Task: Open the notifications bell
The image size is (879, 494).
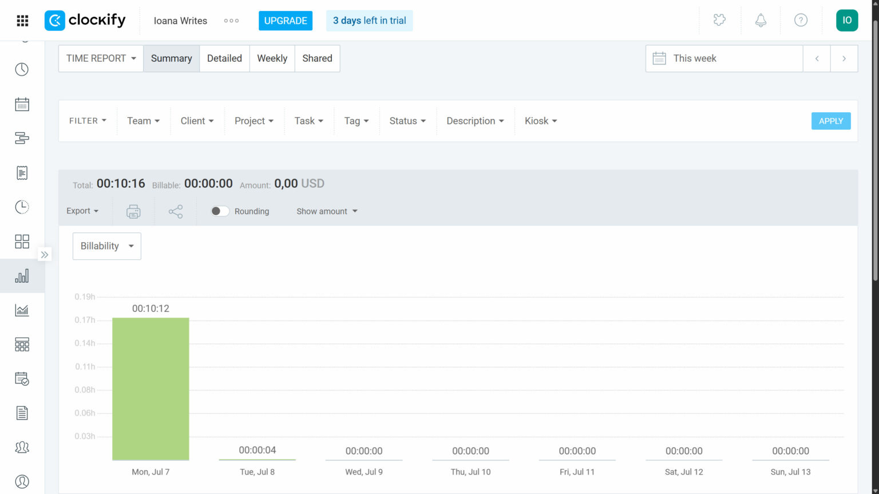Action: [x=761, y=21]
